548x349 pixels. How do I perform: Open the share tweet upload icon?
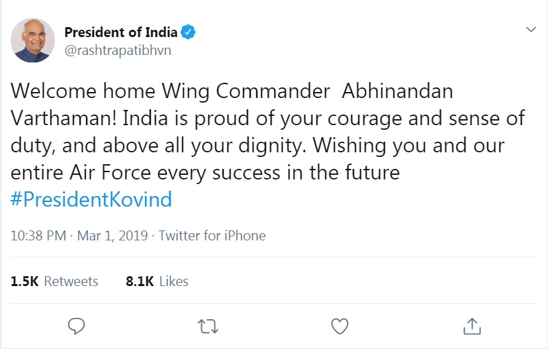(x=472, y=326)
